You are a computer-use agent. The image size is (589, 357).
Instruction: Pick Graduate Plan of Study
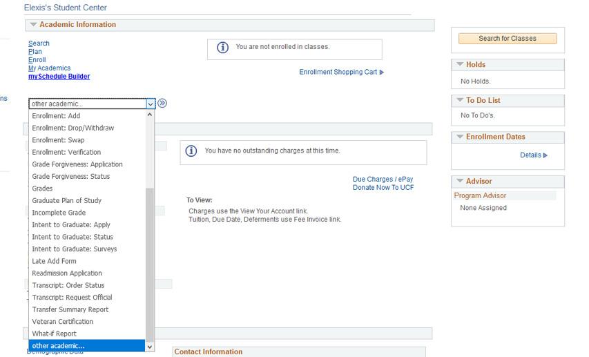(x=87, y=201)
